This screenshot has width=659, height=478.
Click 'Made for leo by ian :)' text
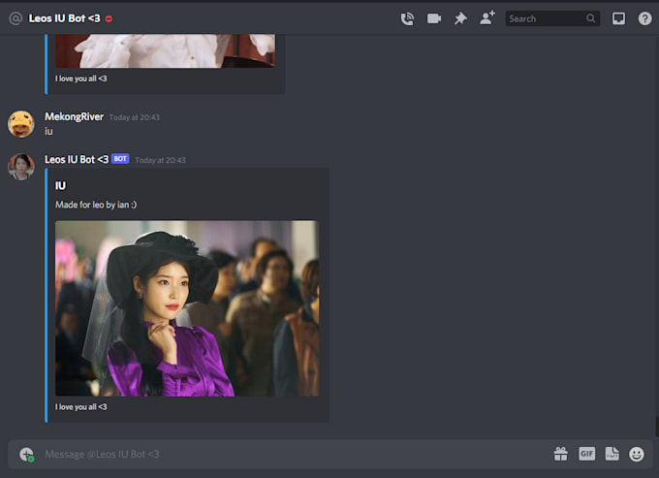pos(96,205)
